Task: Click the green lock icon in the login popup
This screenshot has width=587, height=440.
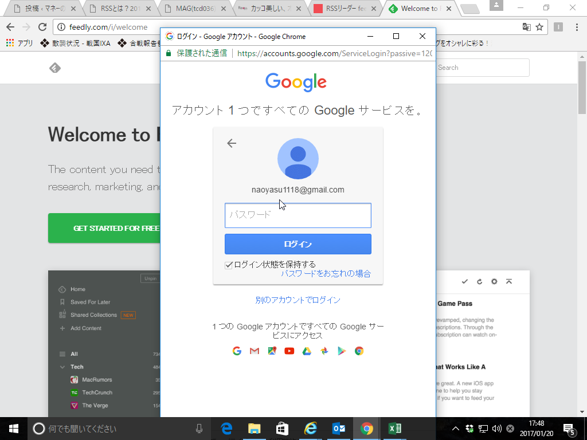Action: [x=169, y=53]
